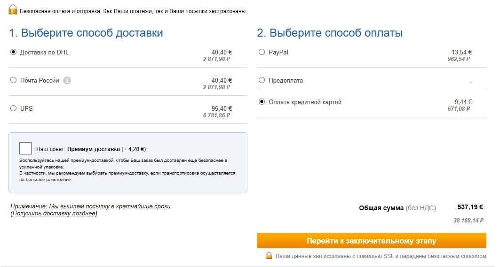
Task: Select the Предоплата payment radio button
Action: click(262, 80)
